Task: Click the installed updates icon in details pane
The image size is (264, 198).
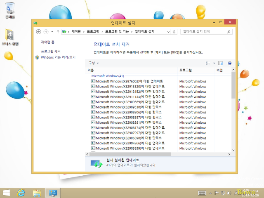Action: pyautogui.click(x=96, y=163)
